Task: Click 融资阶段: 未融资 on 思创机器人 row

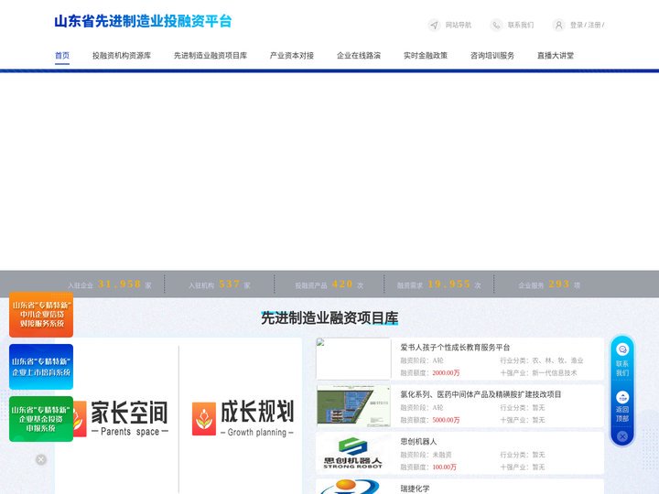Action: pyautogui.click(x=426, y=455)
